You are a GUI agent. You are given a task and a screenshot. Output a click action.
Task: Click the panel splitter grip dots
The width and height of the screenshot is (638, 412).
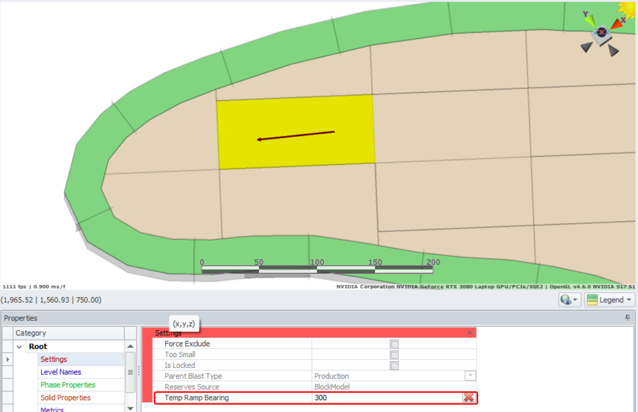point(139,370)
